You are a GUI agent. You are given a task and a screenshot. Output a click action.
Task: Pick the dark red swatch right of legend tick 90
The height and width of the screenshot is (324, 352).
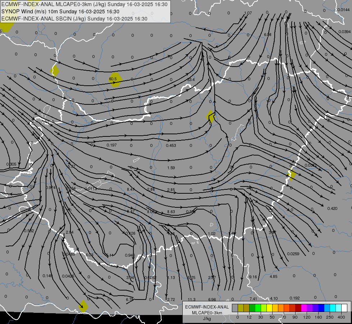tap(298, 308)
